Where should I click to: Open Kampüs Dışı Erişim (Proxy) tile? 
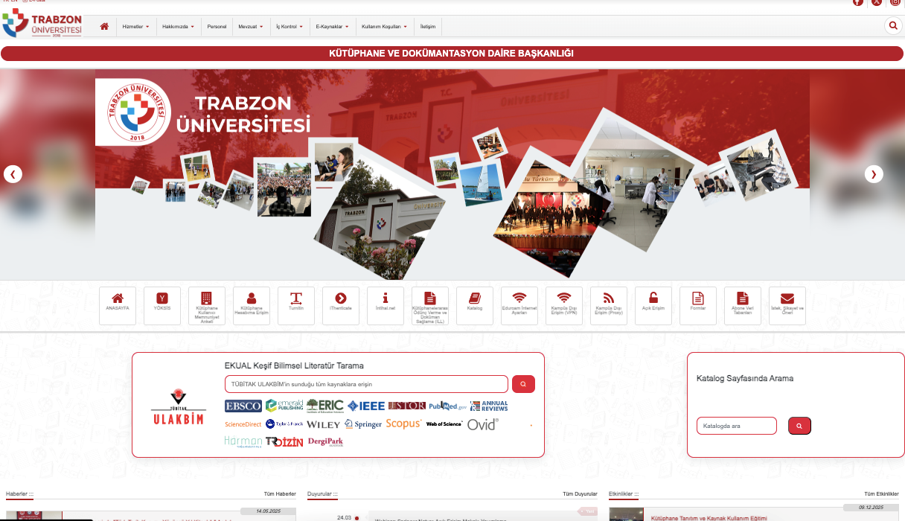[x=609, y=306]
